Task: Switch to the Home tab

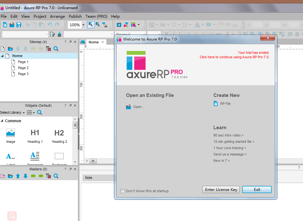Action: pos(94,41)
